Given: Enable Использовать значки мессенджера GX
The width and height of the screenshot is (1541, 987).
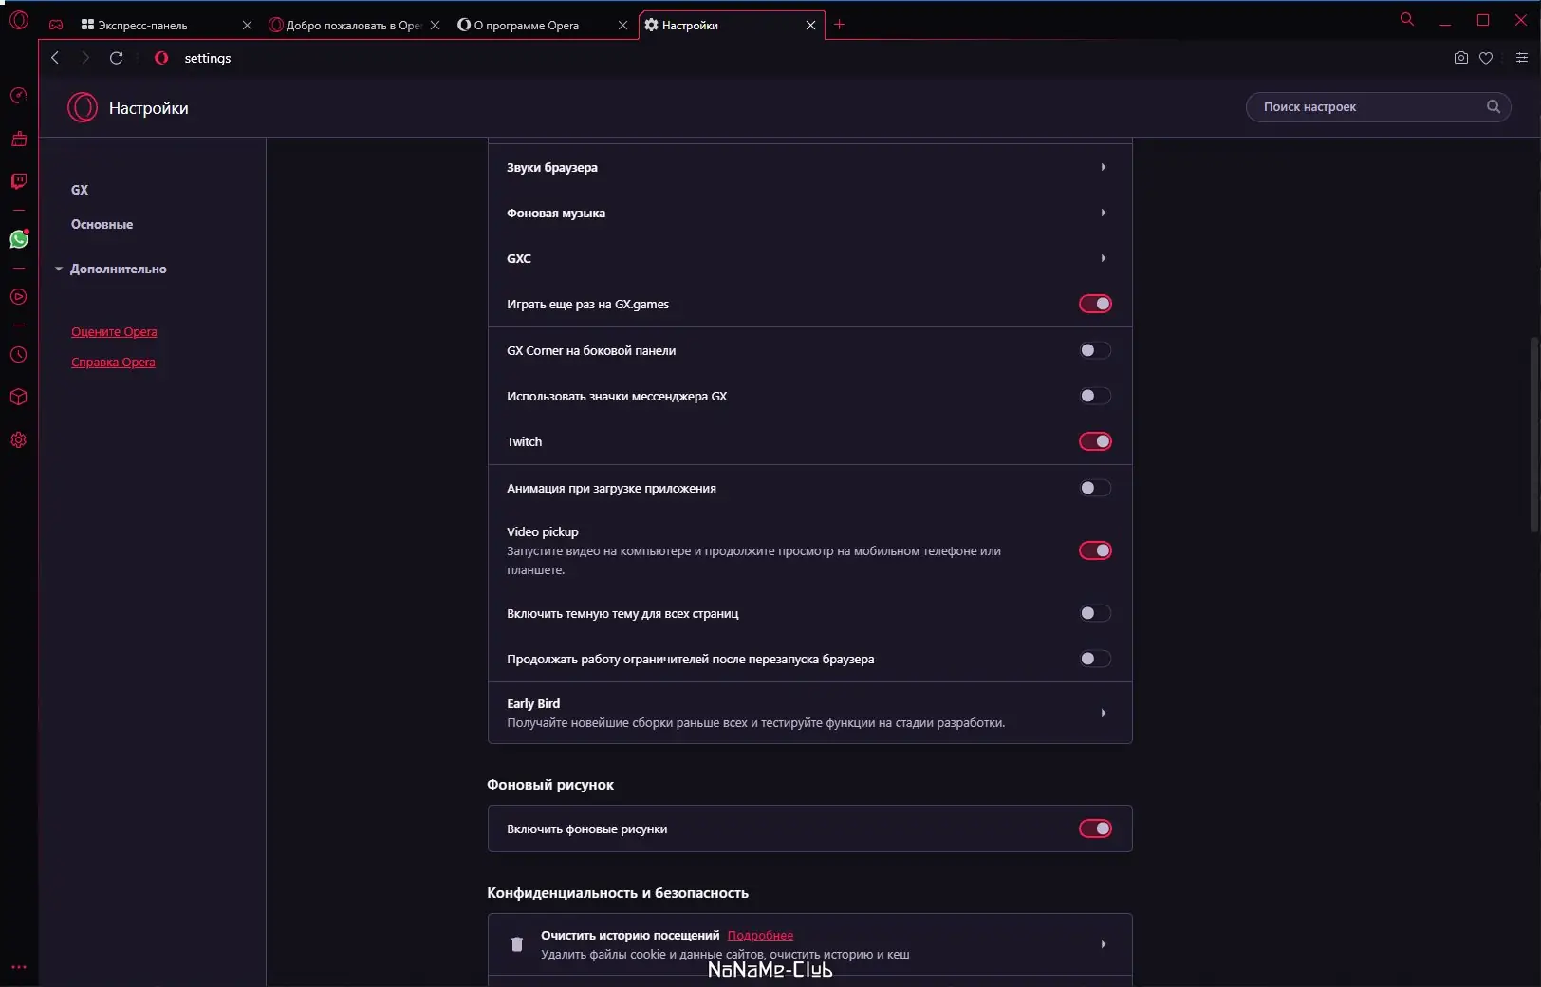Looking at the screenshot, I should point(1095,396).
